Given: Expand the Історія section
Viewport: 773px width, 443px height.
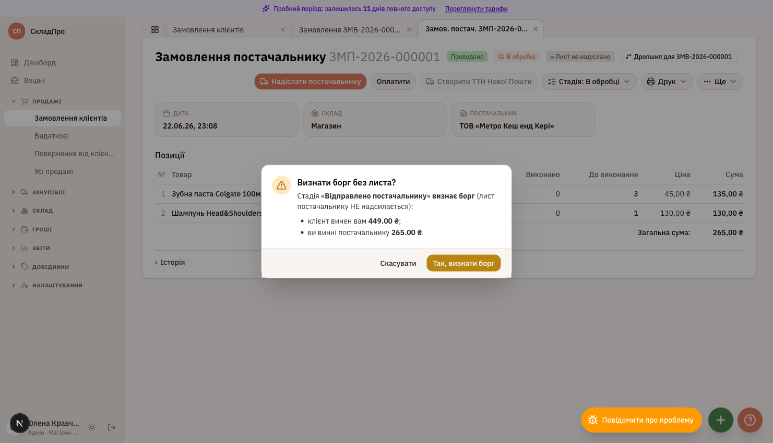Looking at the screenshot, I should pos(170,262).
